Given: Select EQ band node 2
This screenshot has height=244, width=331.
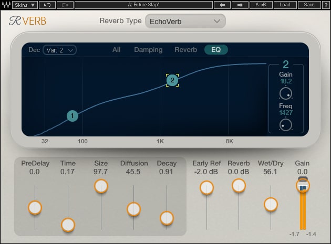Looking at the screenshot, I should pos(172,80).
